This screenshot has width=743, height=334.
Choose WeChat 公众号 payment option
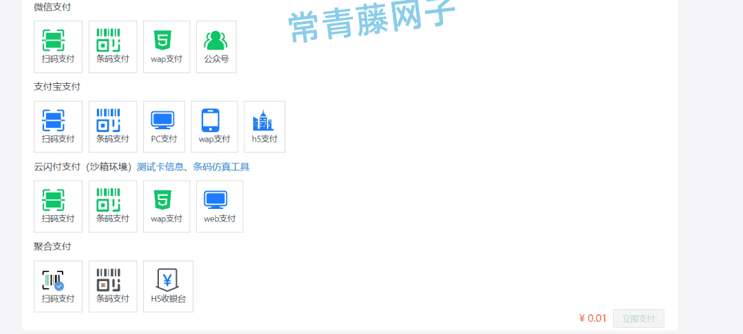[216, 47]
